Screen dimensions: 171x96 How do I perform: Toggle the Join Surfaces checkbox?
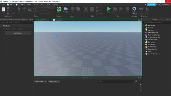coord(40,14)
